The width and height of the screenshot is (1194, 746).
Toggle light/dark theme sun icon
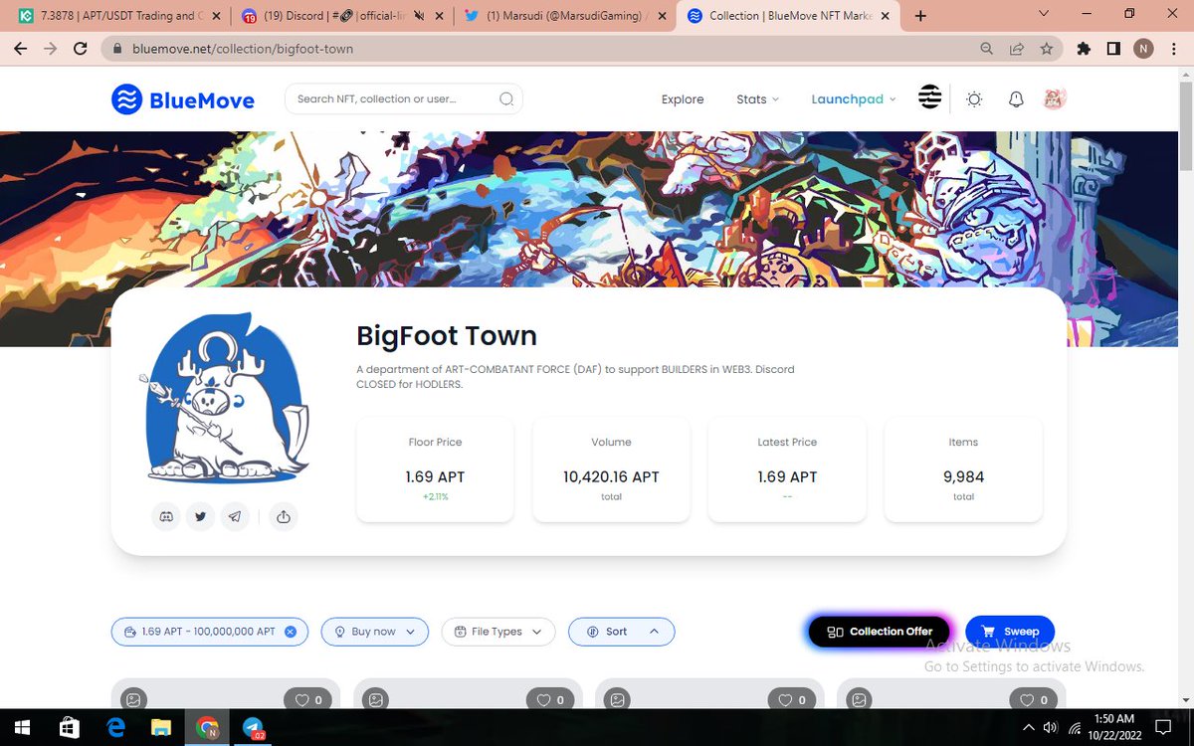point(974,98)
